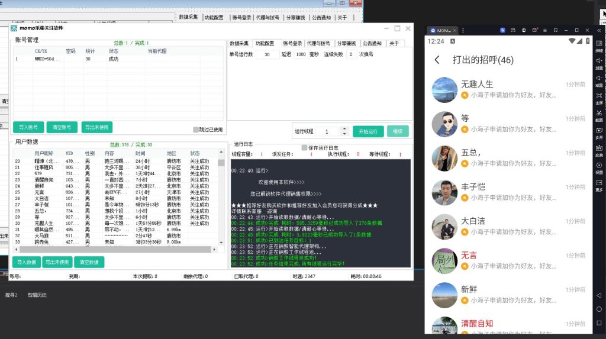The width and height of the screenshot is (606, 339).
Task: Click the 单号运行数 input field
Action: pos(267,54)
